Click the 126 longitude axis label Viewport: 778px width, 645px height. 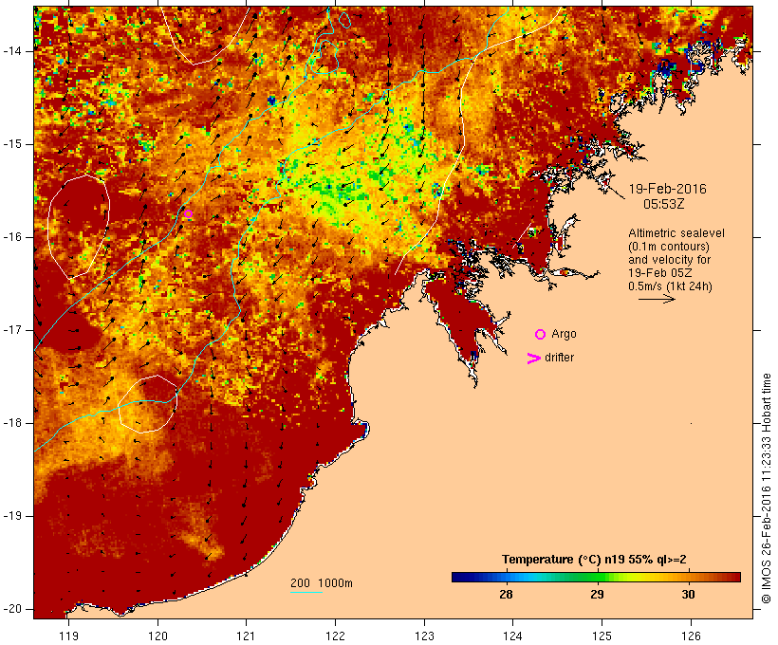[691, 636]
